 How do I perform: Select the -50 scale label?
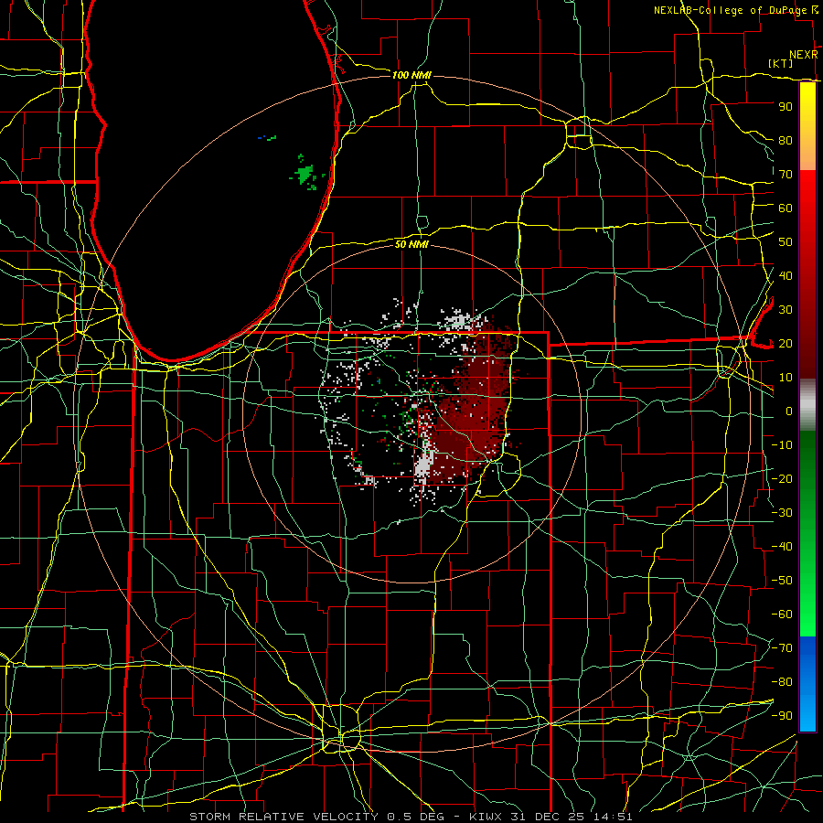point(782,581)
